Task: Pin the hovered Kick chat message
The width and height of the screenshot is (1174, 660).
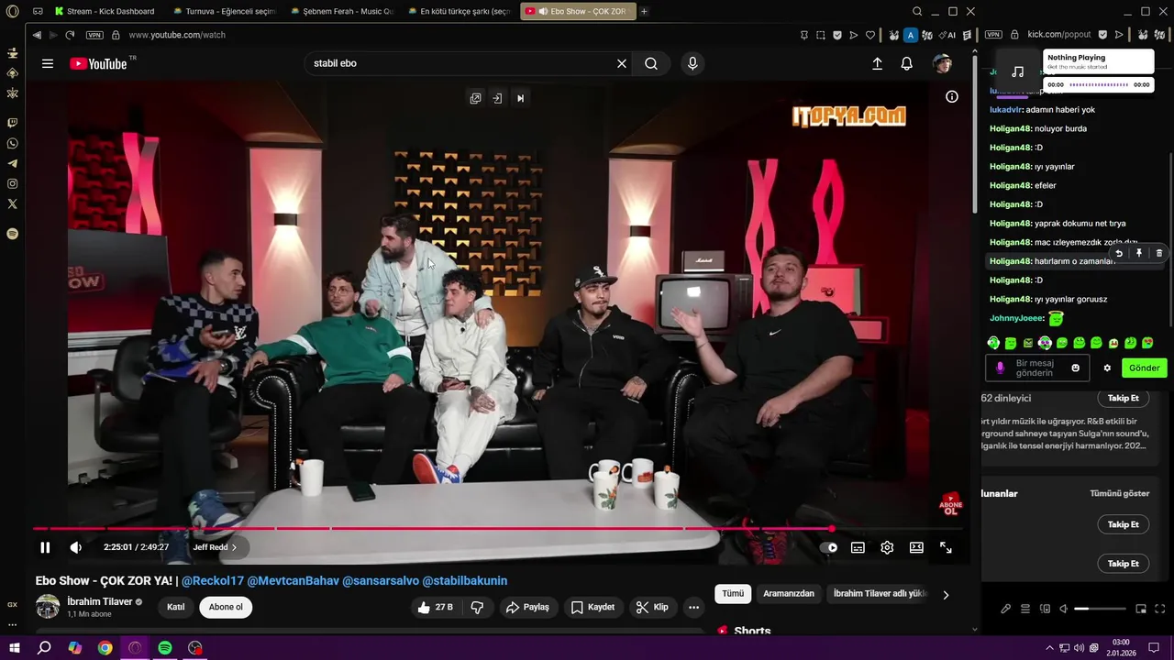Action: click(x=1139, y=253)
